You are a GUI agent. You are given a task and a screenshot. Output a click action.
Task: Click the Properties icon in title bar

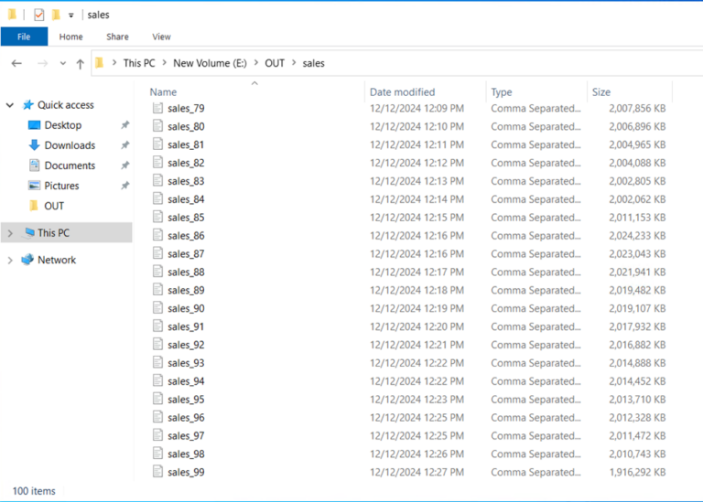[x=38, y=15]
